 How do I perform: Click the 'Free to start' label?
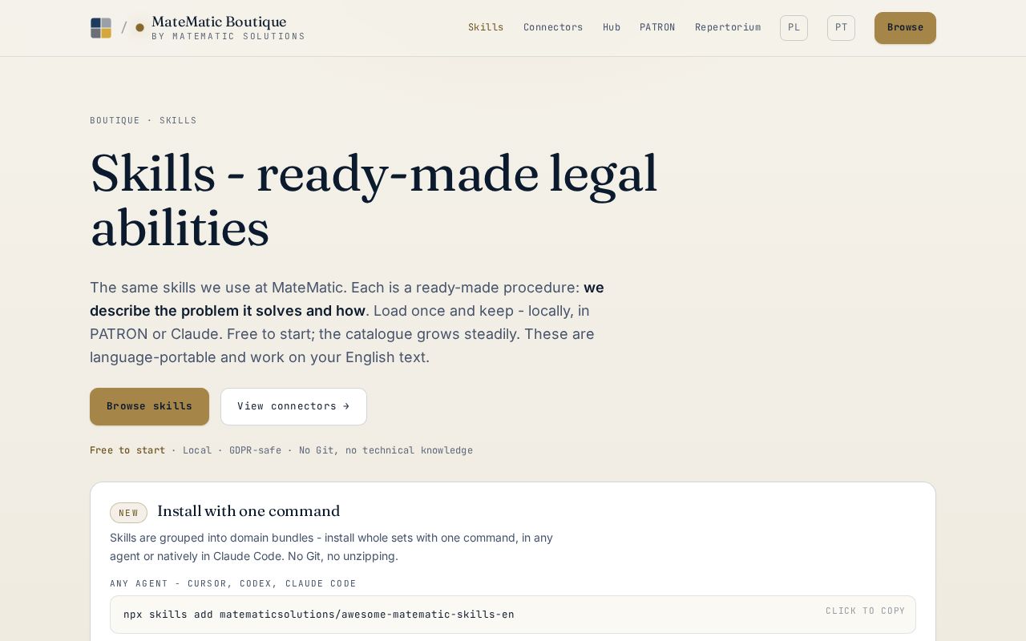127,450
